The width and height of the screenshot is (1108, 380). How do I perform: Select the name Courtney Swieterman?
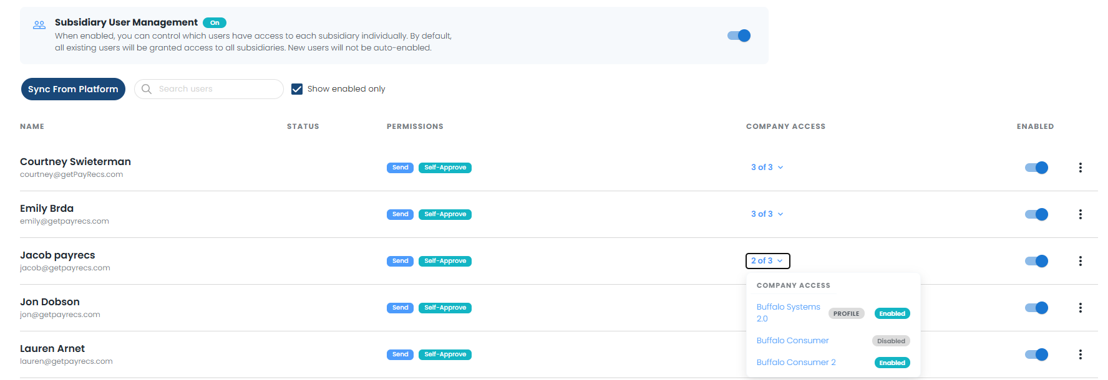coord(75,162)
